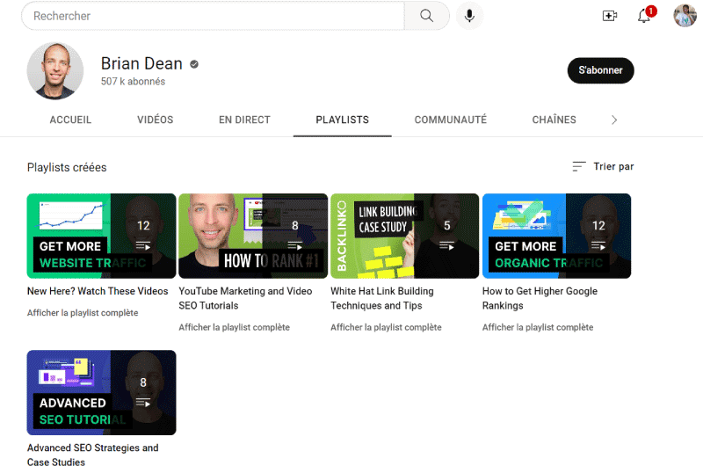Viewport: 703px width, 466px height.
Task: Click the sort lines icon beside Trier par
Action: coord(579,166)
